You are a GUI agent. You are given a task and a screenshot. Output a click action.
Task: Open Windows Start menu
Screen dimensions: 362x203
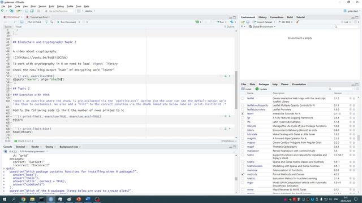point(5,199)
